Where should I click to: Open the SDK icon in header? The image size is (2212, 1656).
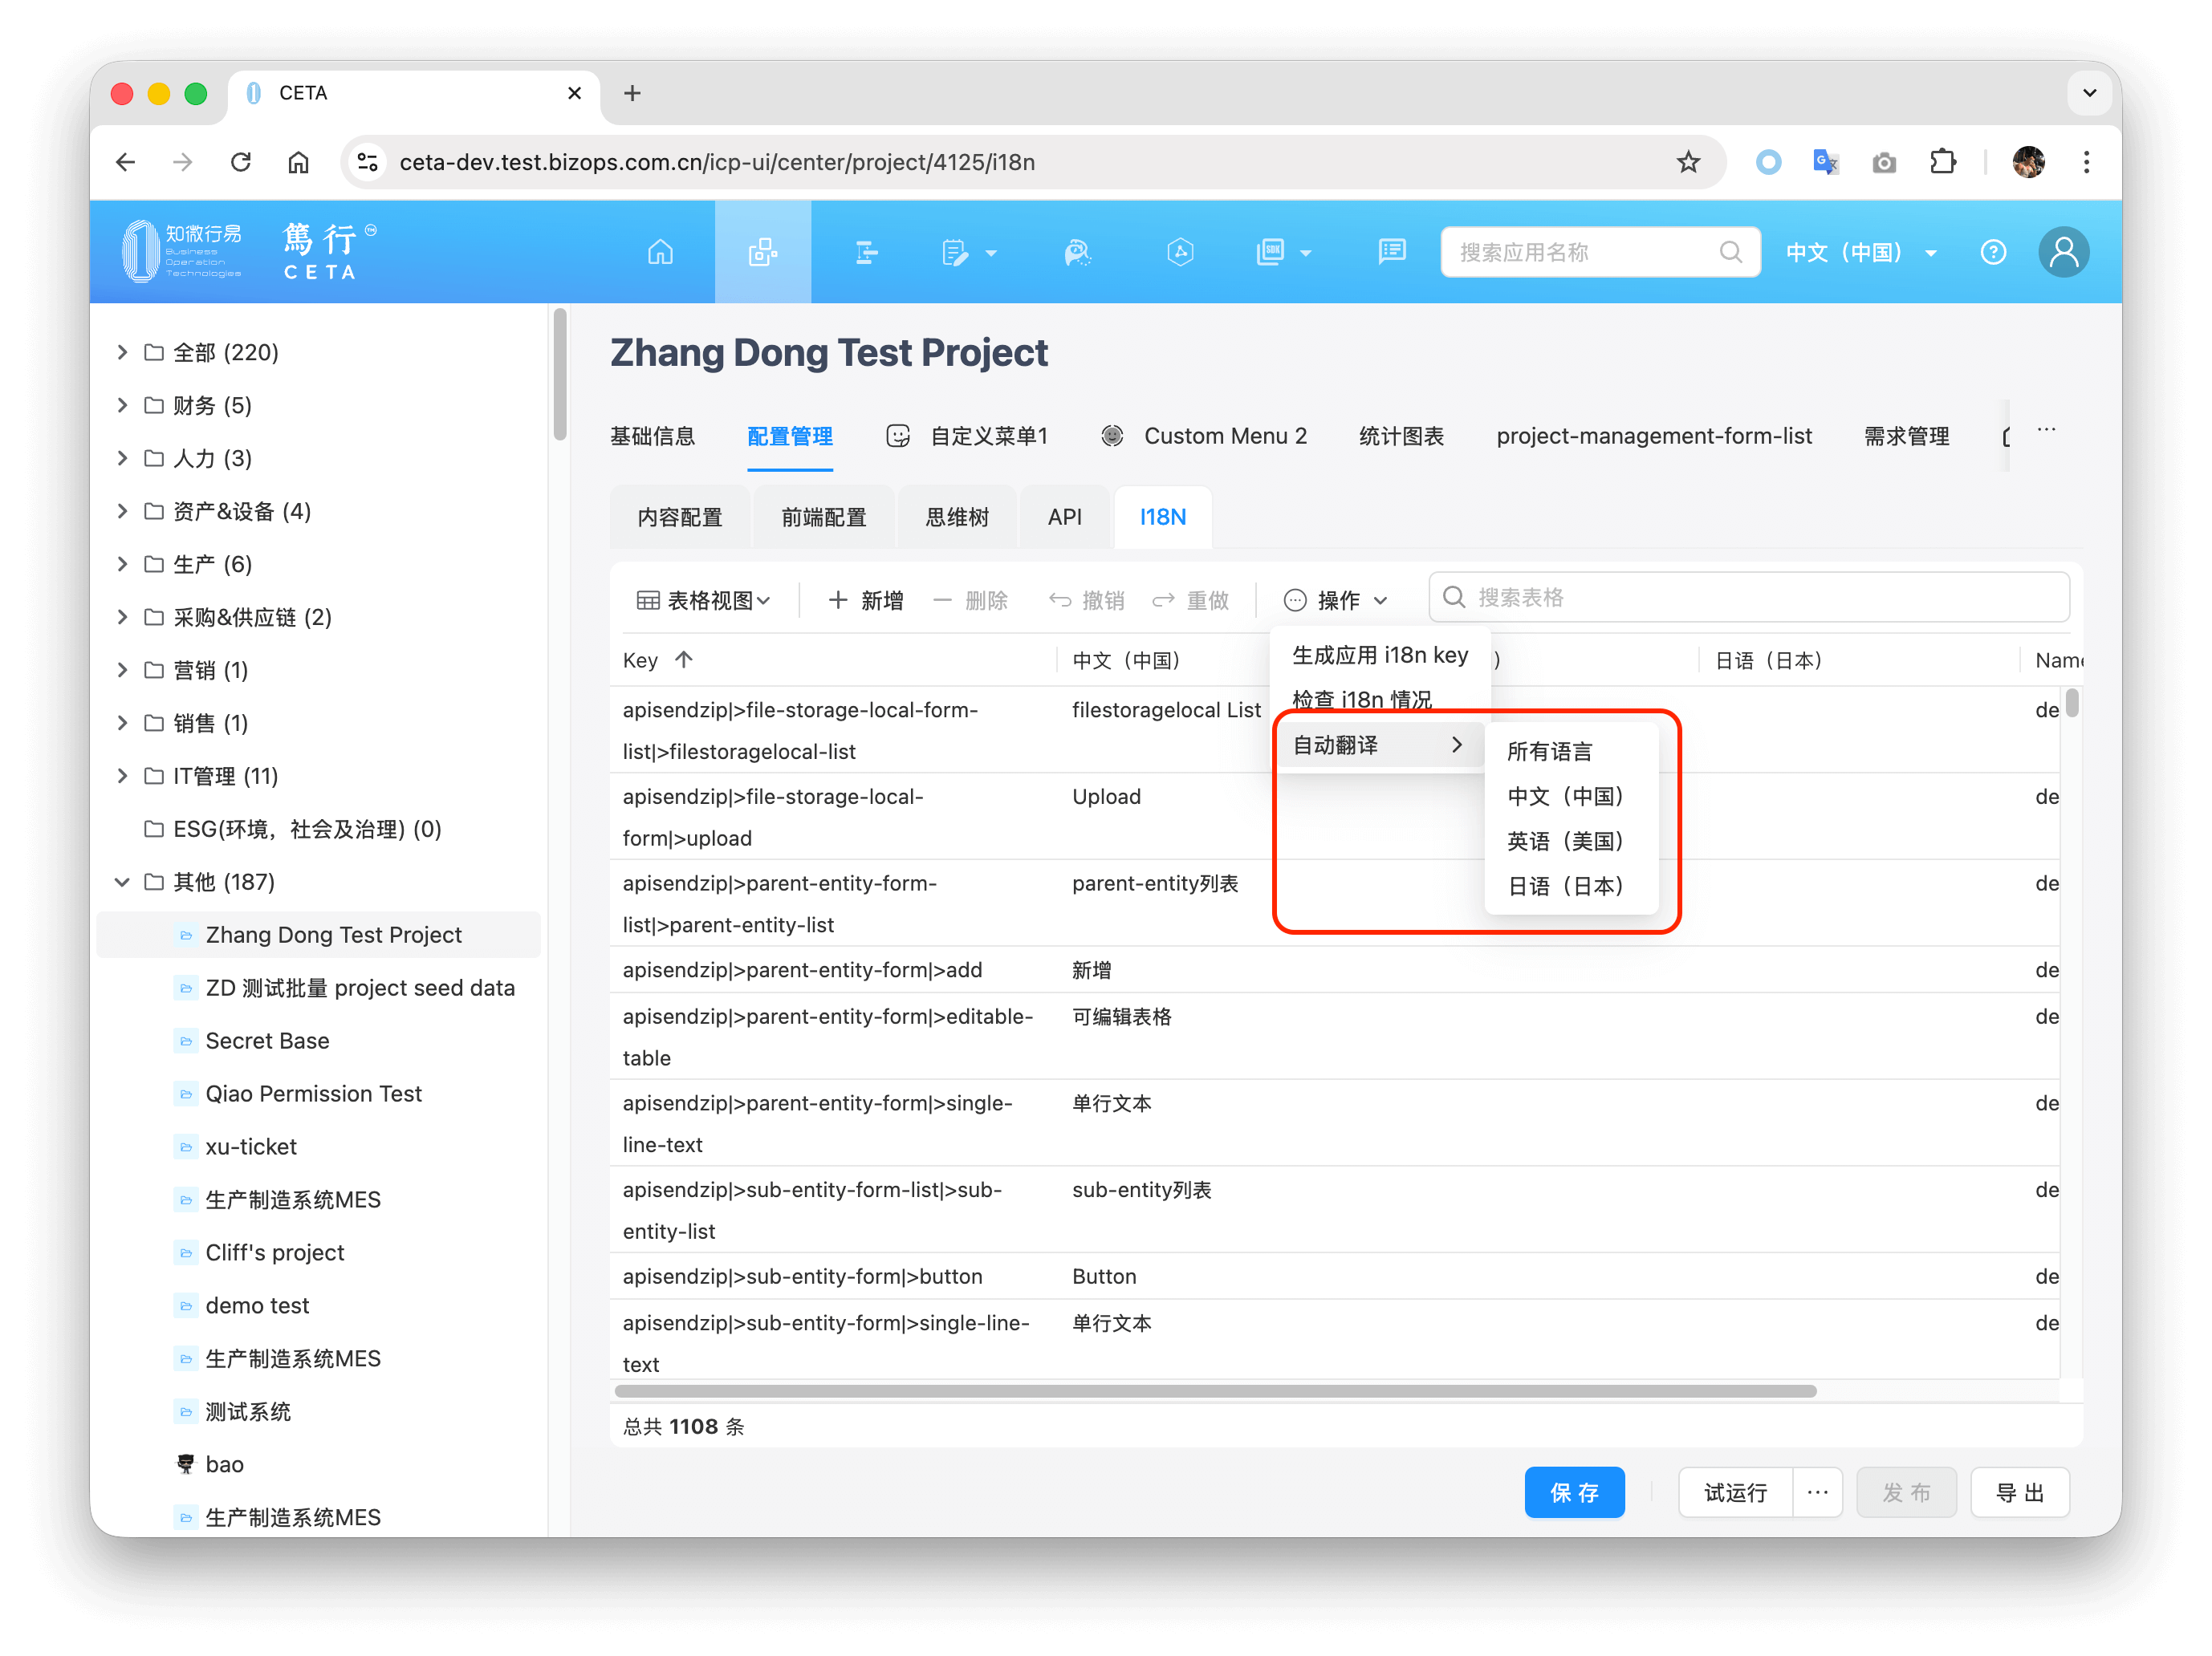click(1270, 252)
